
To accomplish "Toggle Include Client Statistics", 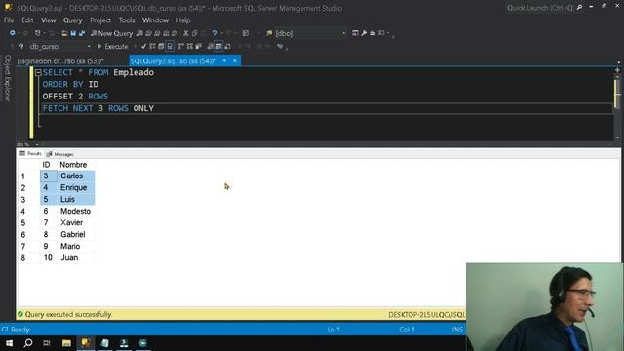I will (199, 47).
